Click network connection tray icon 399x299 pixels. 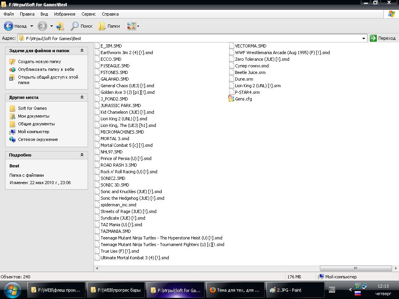pos(364,286)
